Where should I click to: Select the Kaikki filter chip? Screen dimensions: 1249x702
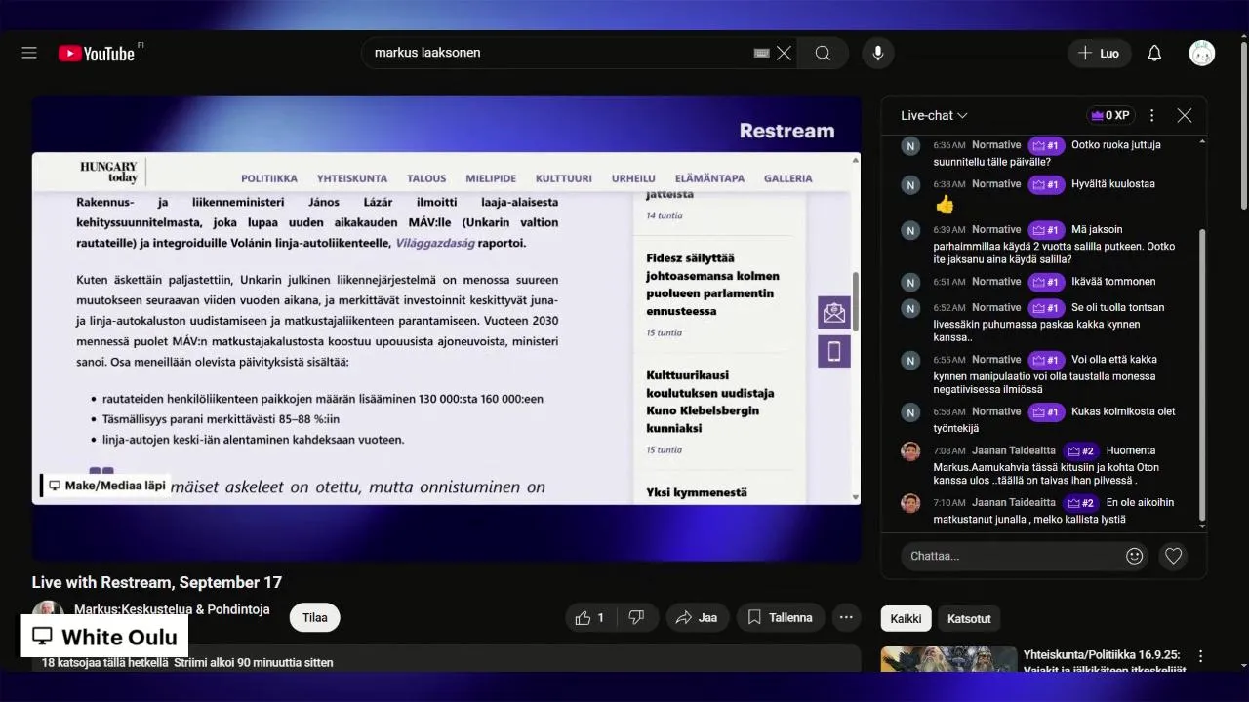tap(906, 618)
